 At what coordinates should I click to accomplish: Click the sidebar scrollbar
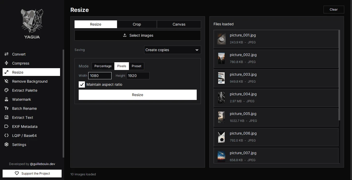point(63,103)
